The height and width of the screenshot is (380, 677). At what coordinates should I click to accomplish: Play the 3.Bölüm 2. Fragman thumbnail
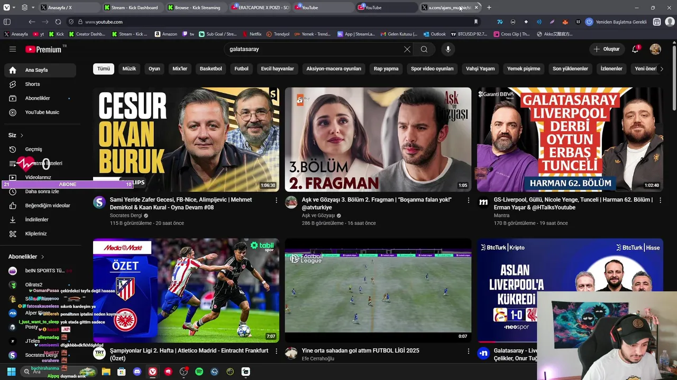[x=378, y=139]
